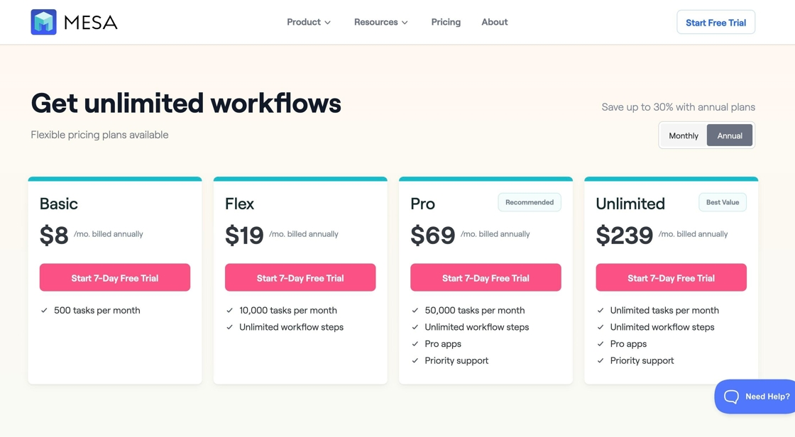This screenshot has width=795, height=437.
Task: Click the chevron arrow next to Resources
Action: point(405,23)
